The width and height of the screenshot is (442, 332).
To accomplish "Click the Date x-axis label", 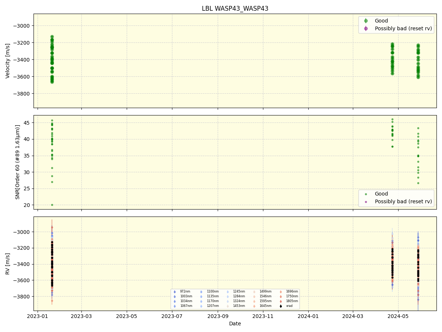I will 235,324.
